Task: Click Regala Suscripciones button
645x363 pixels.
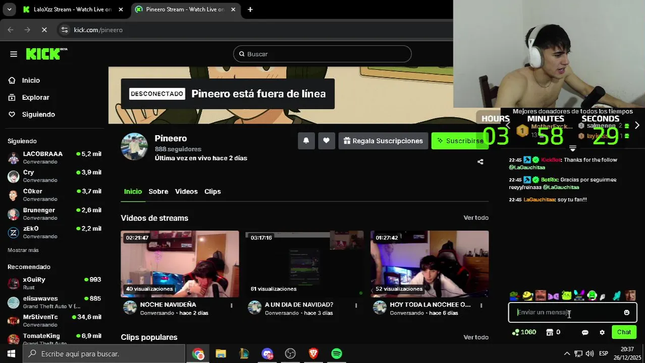Action: pos(383,141)
